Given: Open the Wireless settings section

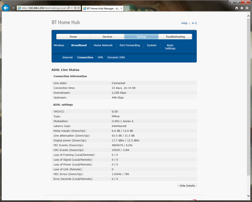Looking at the screenshot, I should coord(59,45).
